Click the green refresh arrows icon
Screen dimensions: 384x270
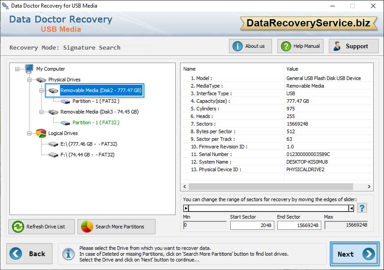(18, 227)
